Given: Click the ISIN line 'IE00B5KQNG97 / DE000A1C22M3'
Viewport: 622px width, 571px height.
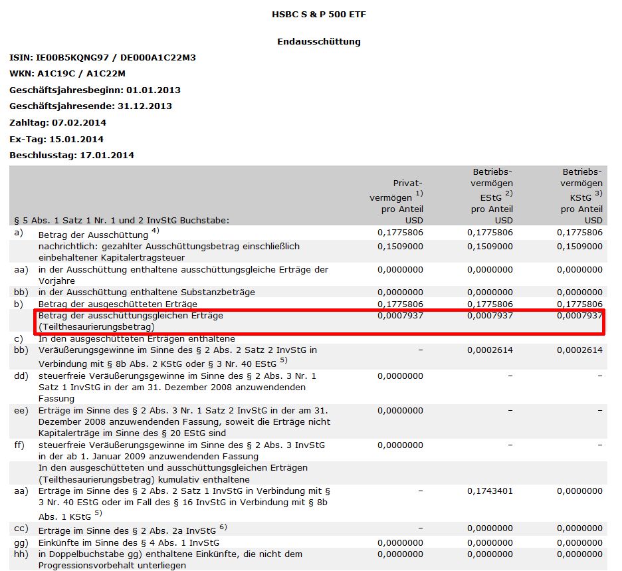Looking at the screenshot, I should (x=102, y=58).
